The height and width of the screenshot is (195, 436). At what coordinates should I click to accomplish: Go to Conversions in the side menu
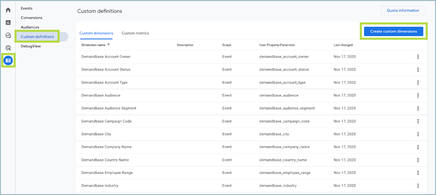pyautogui.click(x=31, y=18)
